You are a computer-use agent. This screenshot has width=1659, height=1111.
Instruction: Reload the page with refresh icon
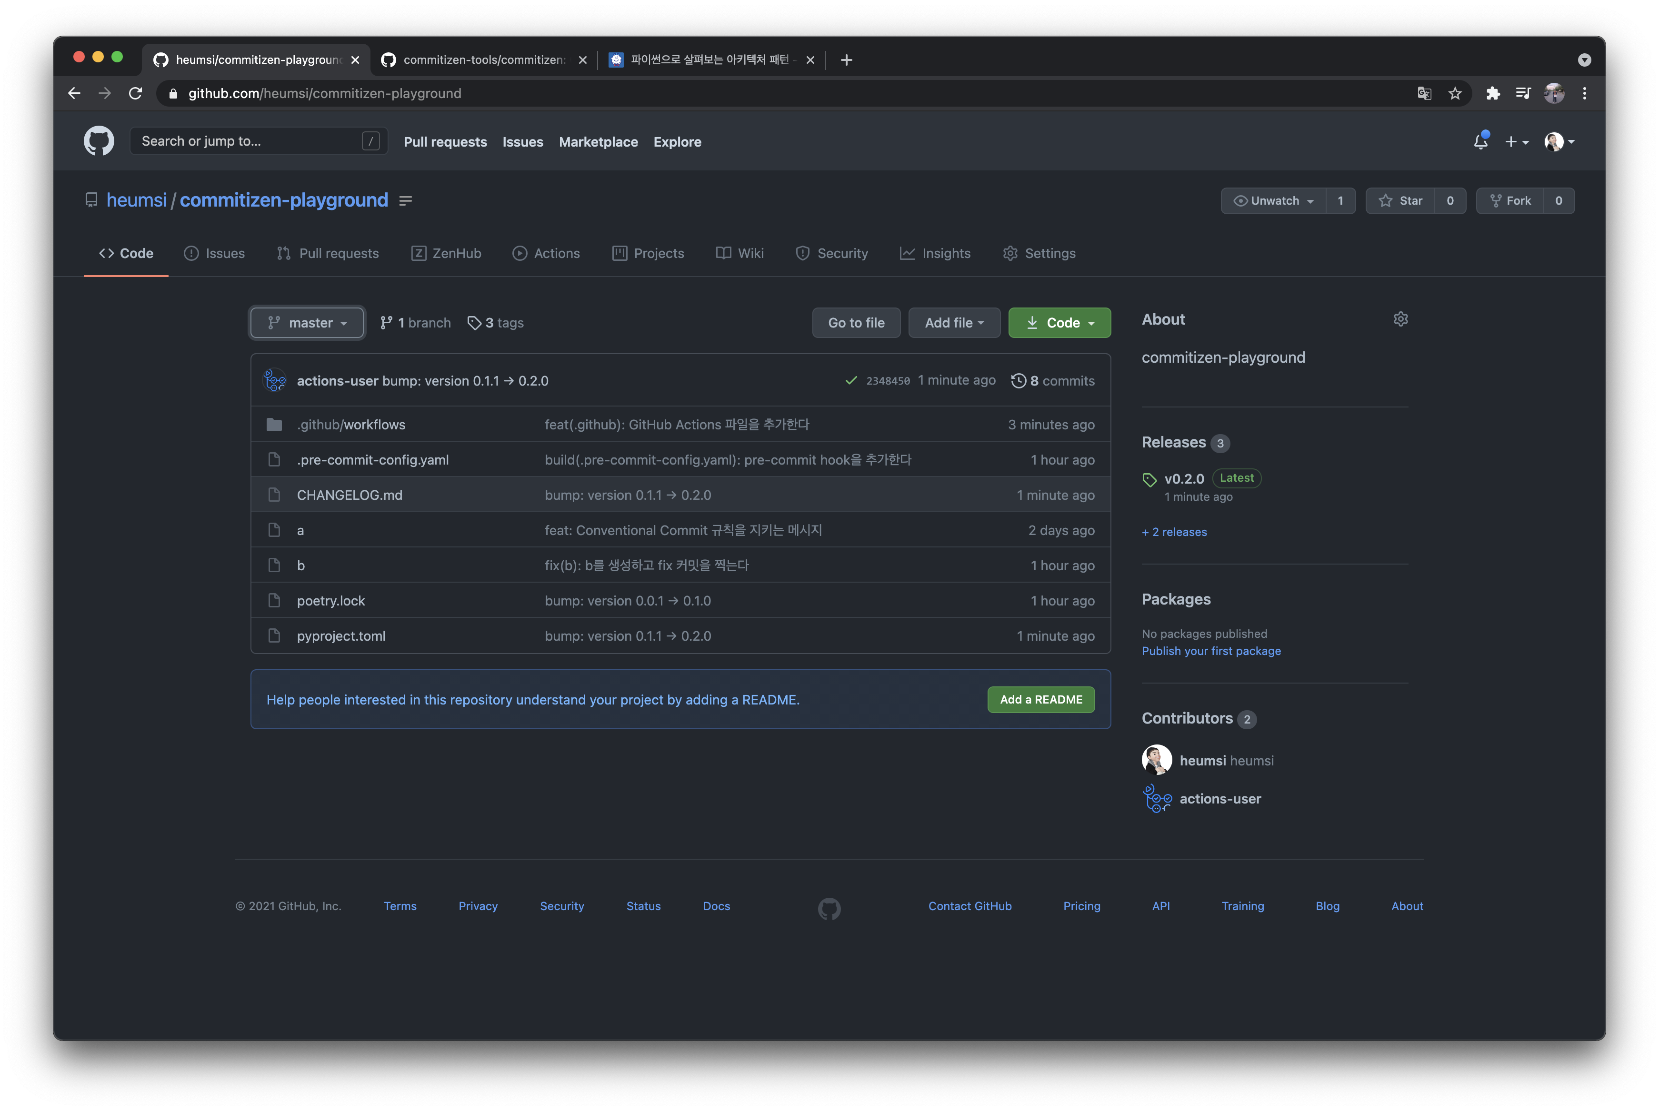point(135,93)
